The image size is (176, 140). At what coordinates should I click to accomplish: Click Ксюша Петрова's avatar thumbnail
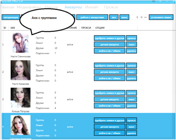coord(20,98)
